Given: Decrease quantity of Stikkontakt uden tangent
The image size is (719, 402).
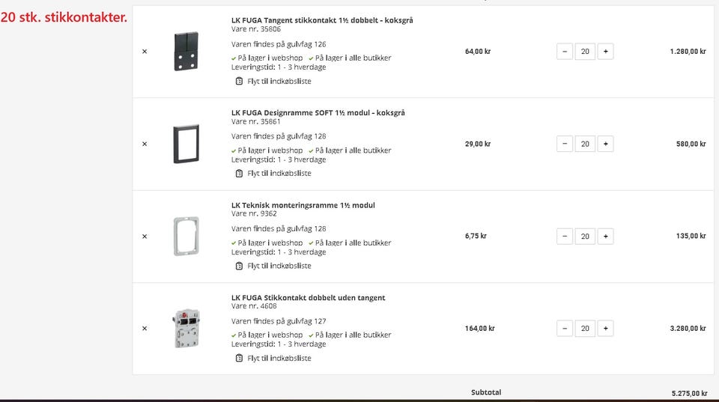Looking at the screenshot, I should tap(565, 329).
